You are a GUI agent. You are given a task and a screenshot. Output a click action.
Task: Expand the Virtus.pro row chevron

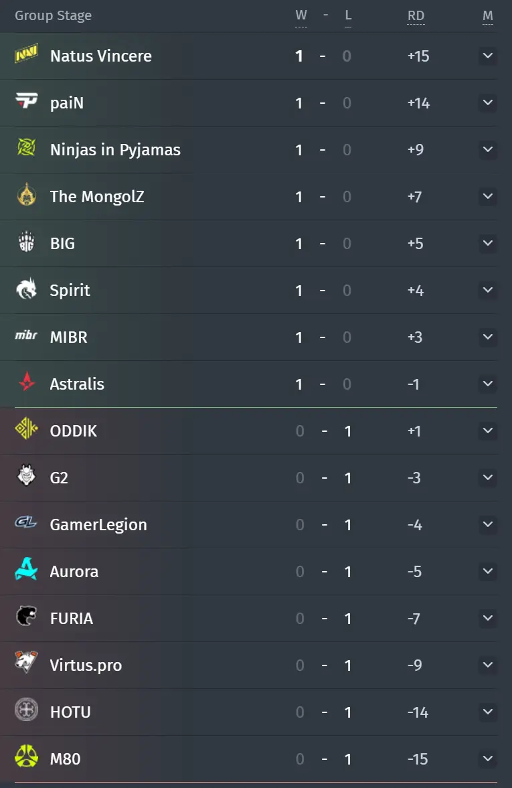(488, 664)
